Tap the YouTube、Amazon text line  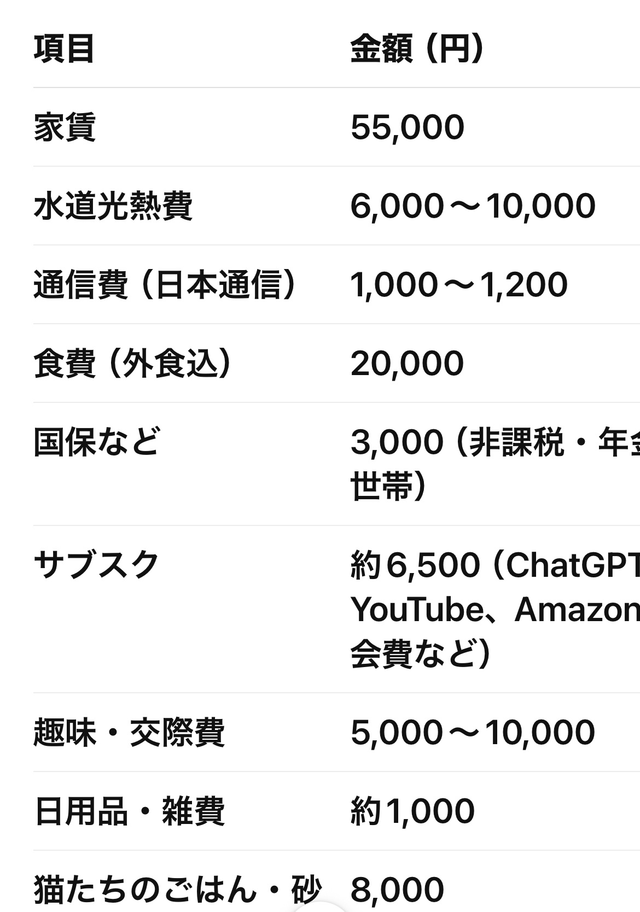[x=495, y=609]
